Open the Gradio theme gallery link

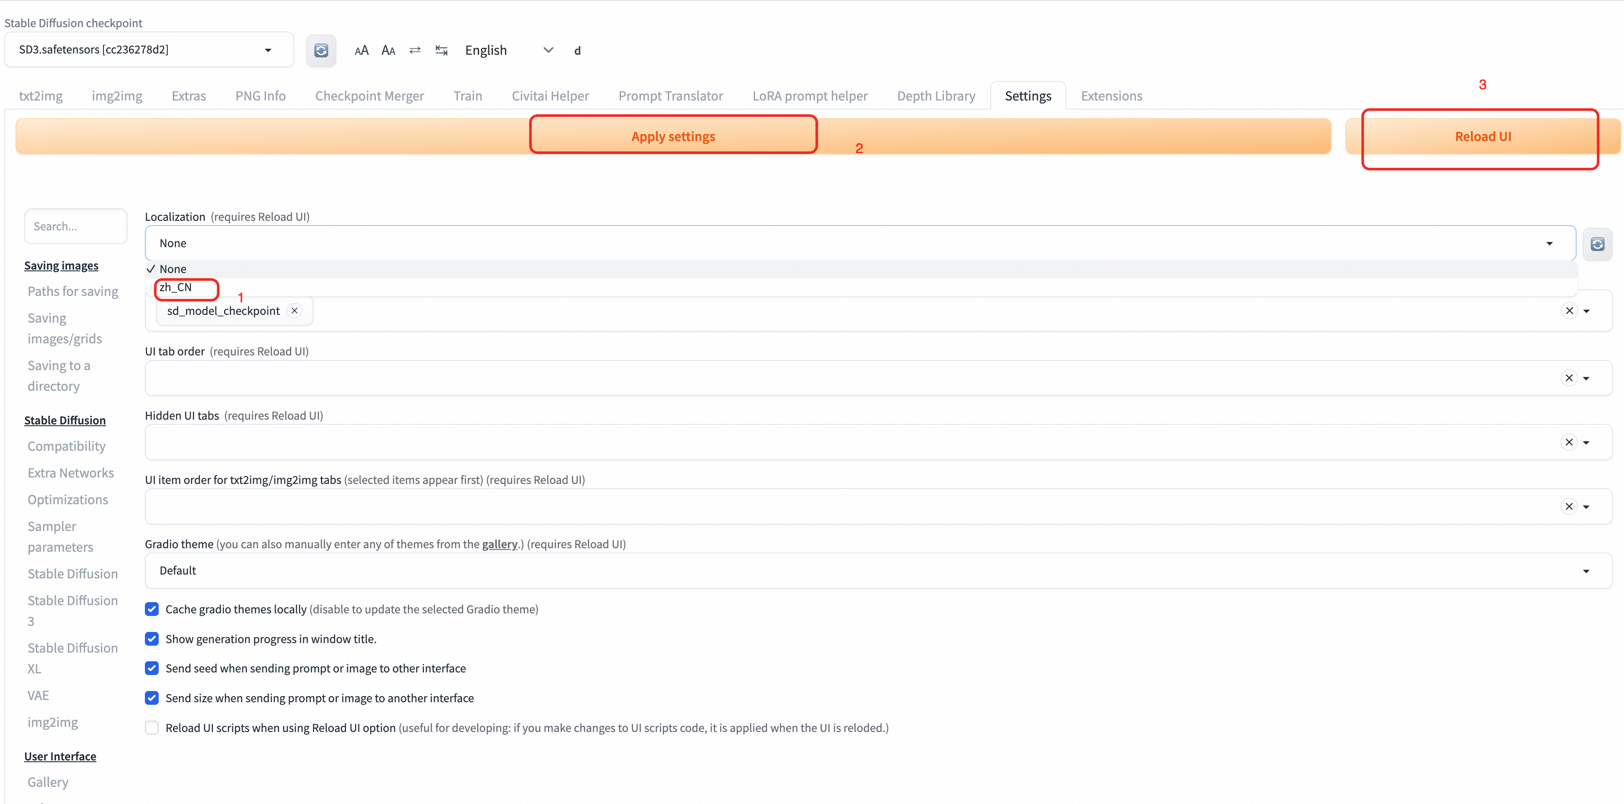[499, 544]
